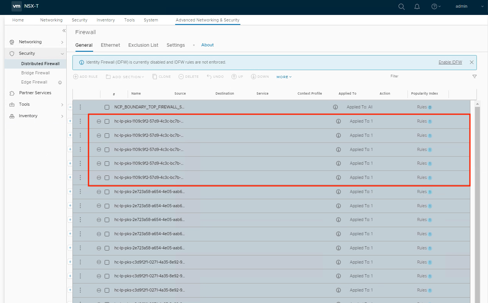Click the Enable IDFW link
488x303 pixels.
(x=450, y=62)
